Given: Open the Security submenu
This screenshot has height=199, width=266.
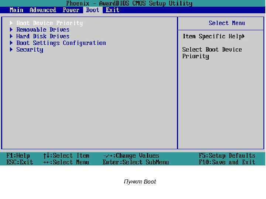Looking at the screenshot, I should click(x=30, y=50).
